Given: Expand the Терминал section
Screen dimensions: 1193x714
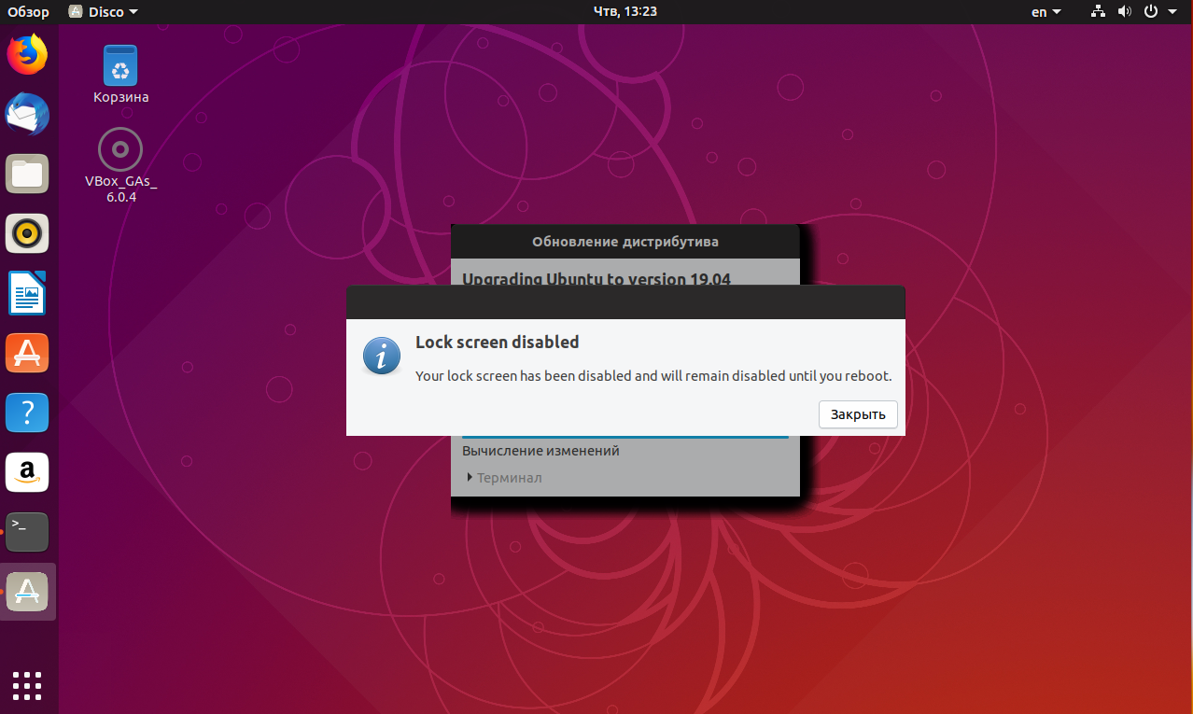Looking at the screenshot, I should tap(504, 478).
